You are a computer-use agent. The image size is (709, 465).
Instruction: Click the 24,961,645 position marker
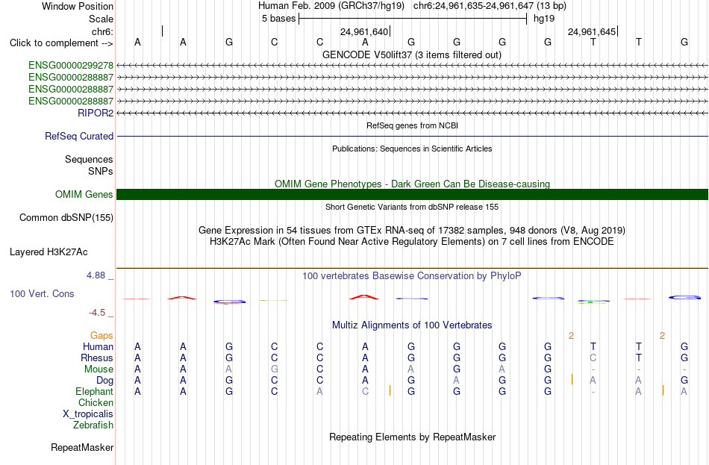[592, 31]
